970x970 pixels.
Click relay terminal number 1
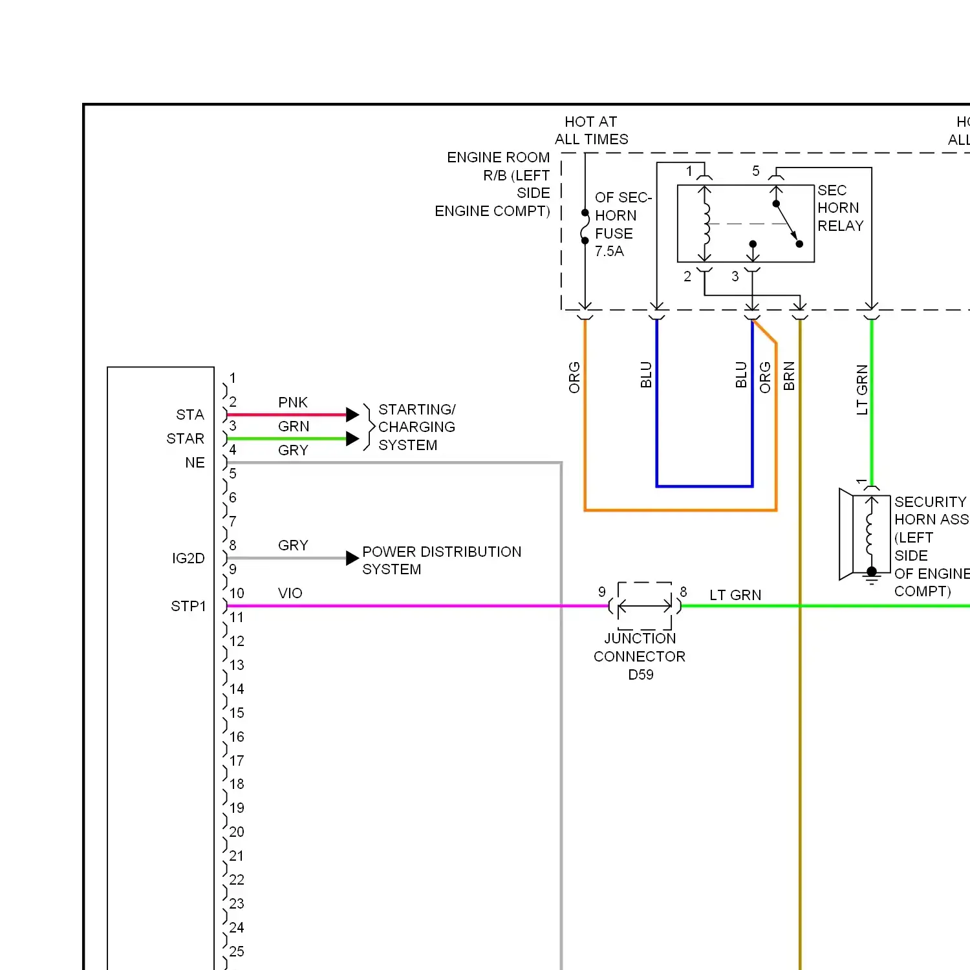(x=689, y=171)
